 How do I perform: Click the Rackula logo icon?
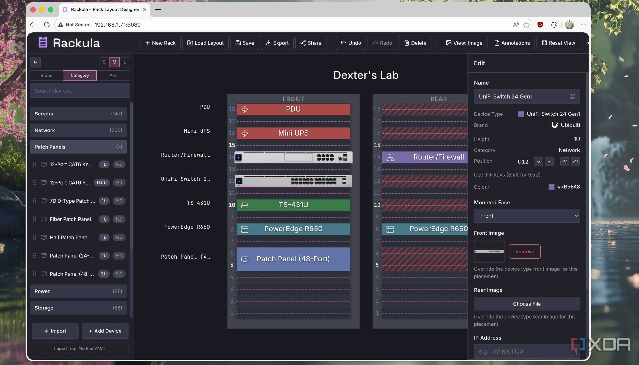click(x=43, y=43)
